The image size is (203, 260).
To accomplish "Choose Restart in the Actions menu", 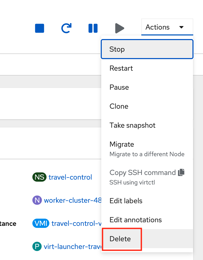I will click(x=147, y=68).
